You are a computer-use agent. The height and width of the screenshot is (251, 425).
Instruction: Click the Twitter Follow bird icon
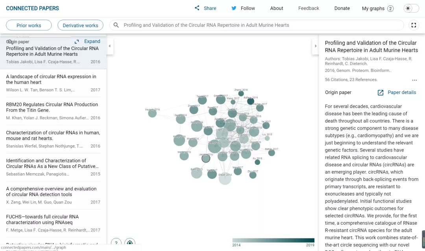coord(234,8)
